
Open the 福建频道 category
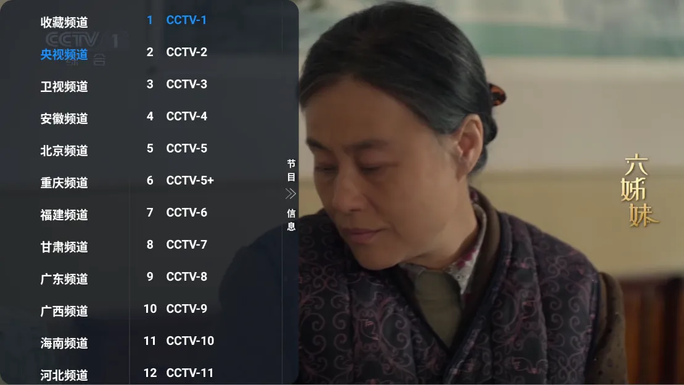[x=64, y=215]
